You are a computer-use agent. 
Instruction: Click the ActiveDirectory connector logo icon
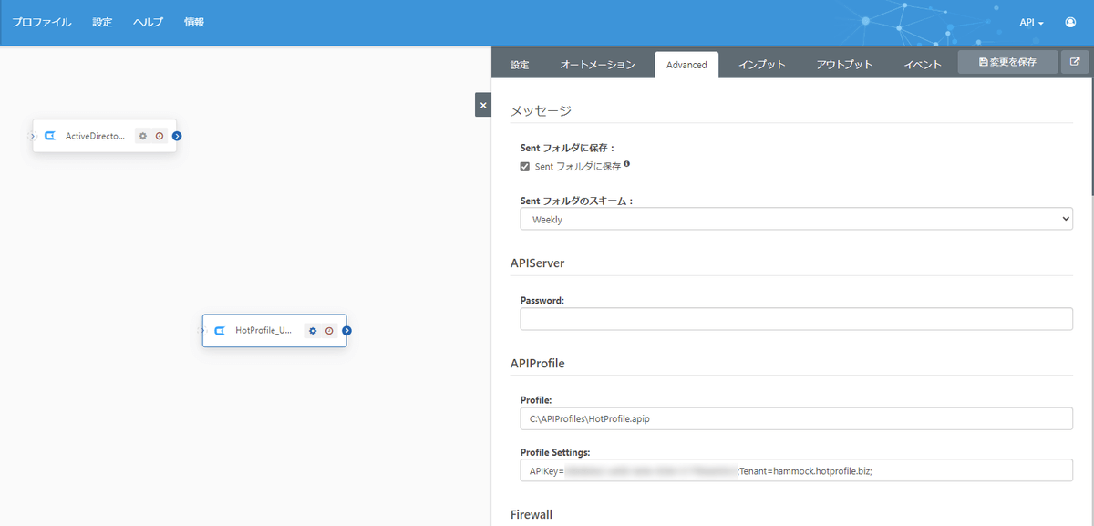(x=50, y=136)
